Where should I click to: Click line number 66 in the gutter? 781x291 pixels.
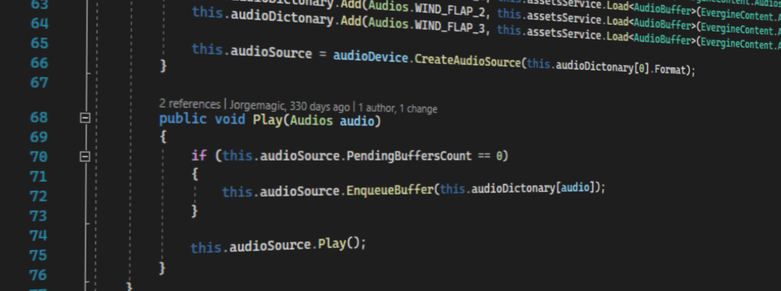(x=38, y=63)
